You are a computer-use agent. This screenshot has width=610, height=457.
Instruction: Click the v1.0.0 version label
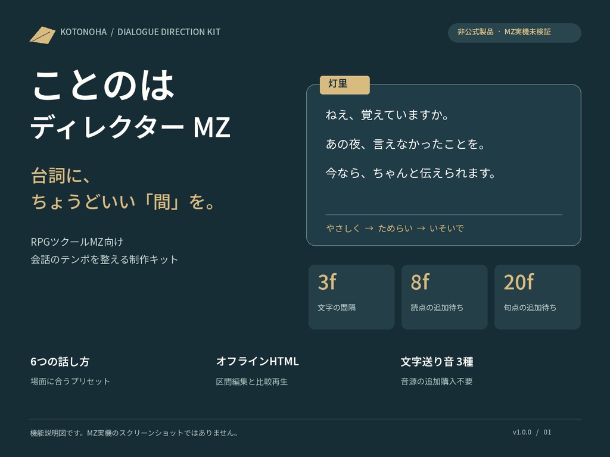coord(522,432)
